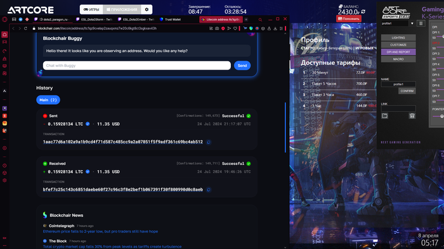The width and height of the screenshot is (444, 249).
Task: Click the Chat with Buggy input field
Action: [137, 66]
